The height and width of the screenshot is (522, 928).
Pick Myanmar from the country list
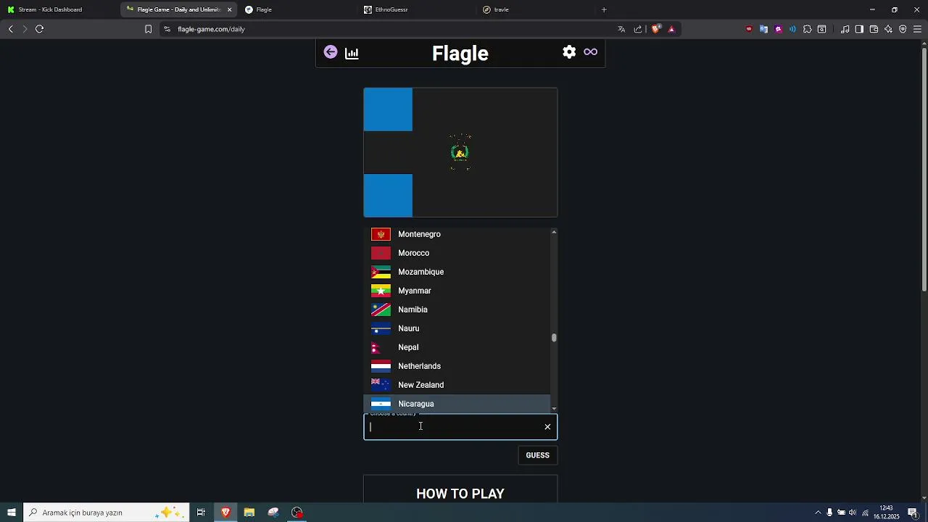tap(457, 291)
